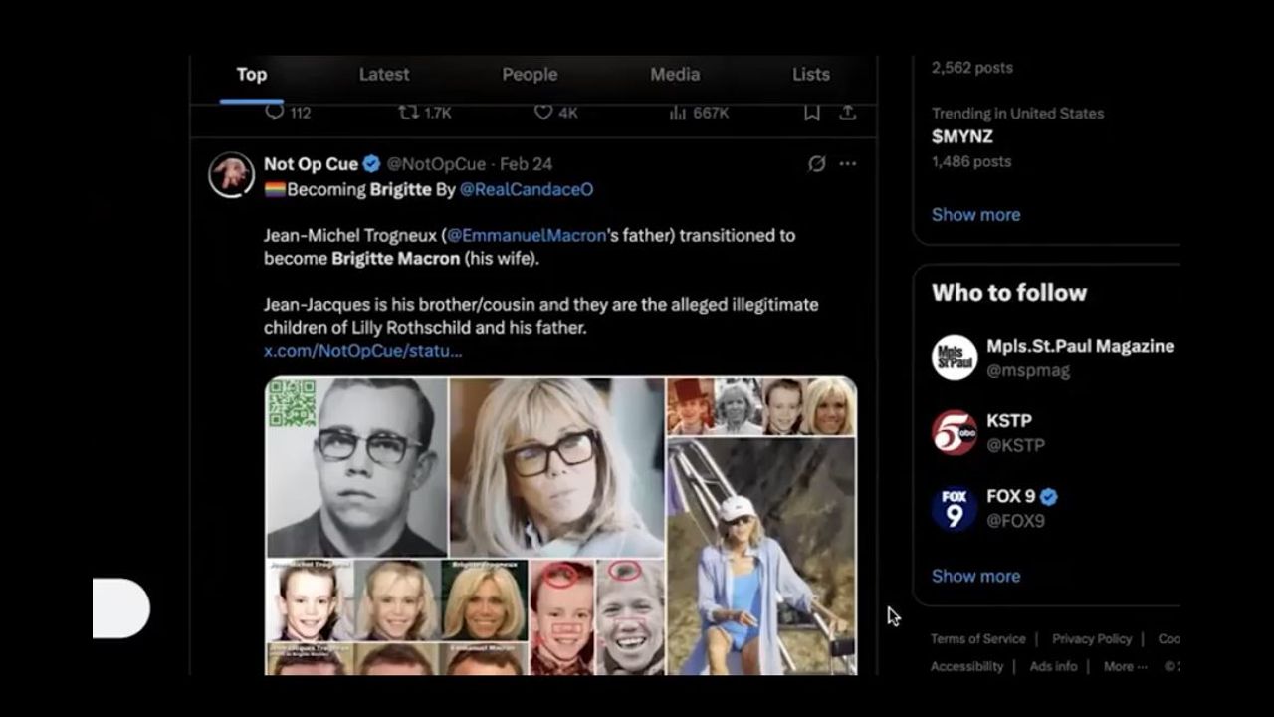Open the x.com/NotOpCue status link
The image size is (1274, 717).
362,351
